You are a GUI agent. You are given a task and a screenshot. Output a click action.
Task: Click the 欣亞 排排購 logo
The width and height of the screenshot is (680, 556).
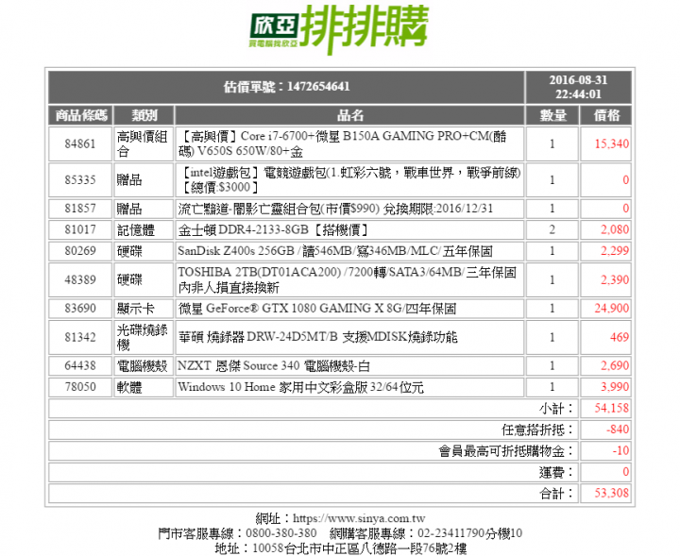(339, 29)
